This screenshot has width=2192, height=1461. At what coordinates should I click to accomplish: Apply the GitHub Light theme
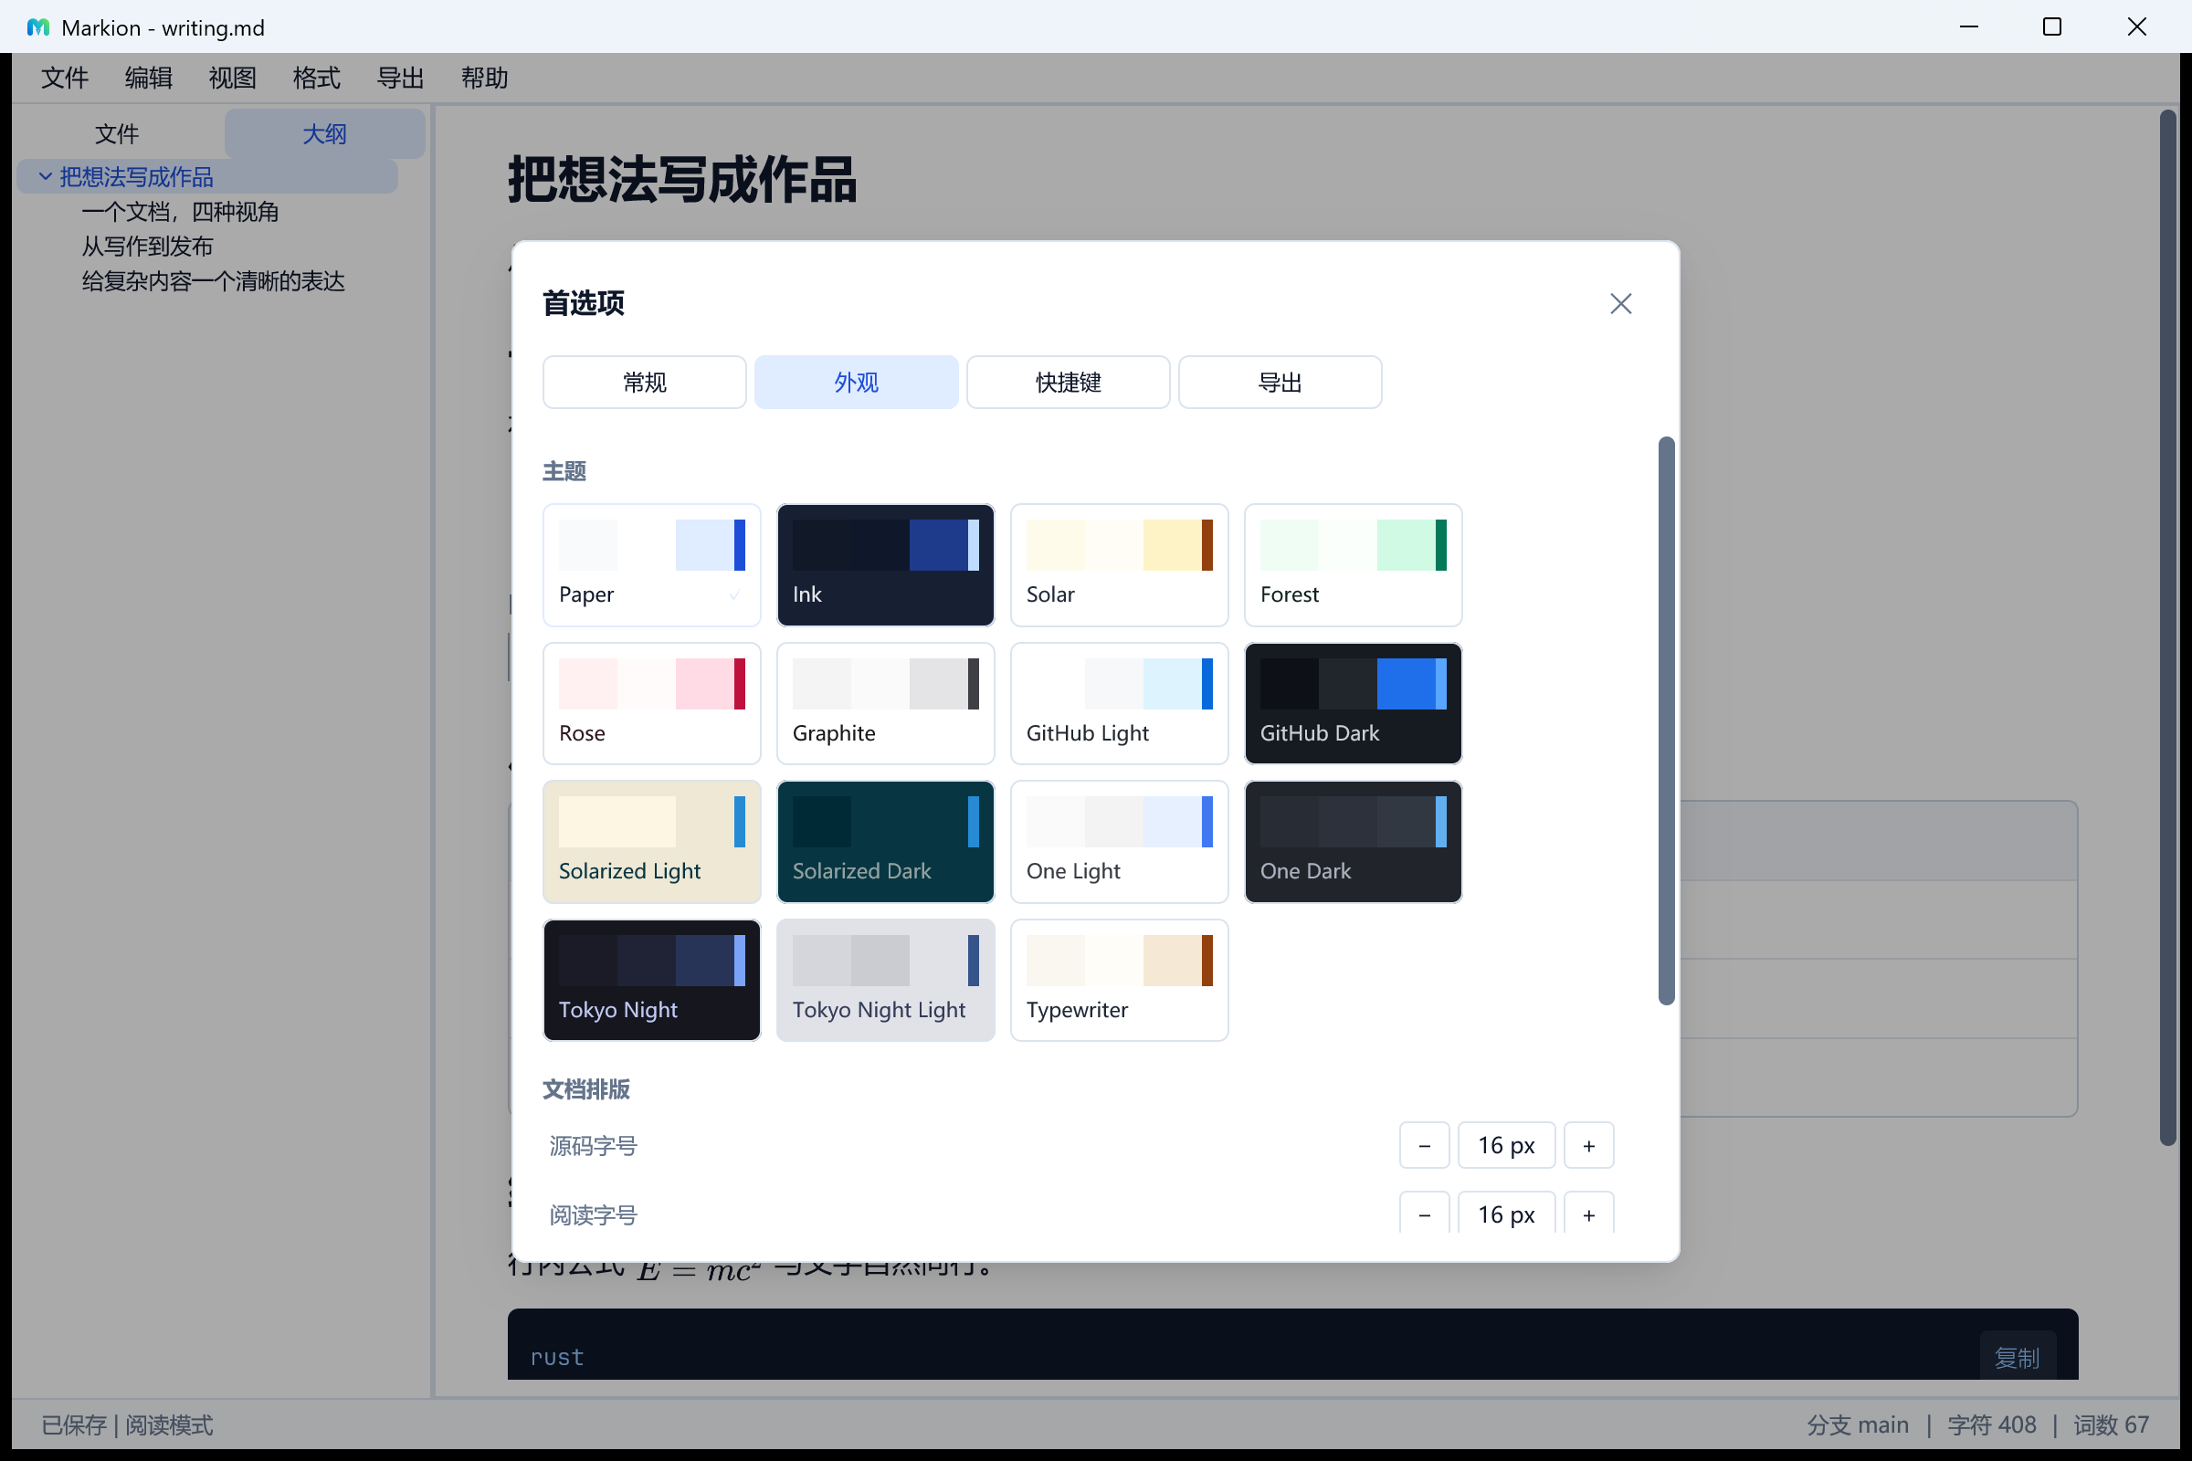[x=1120, y=703]
